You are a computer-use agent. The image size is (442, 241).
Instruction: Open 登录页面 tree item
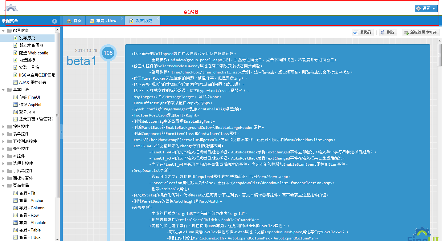27,112
